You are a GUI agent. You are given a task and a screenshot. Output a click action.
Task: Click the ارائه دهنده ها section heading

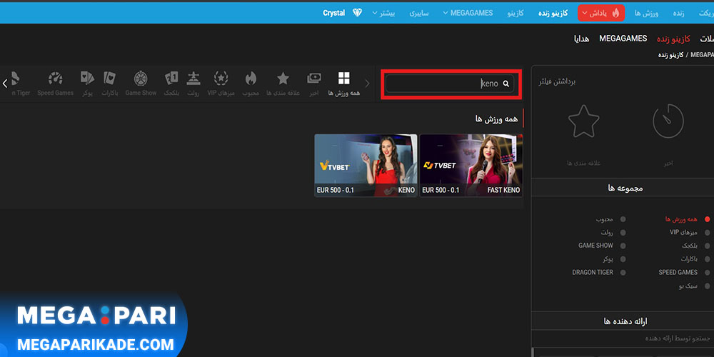[625, 321]
